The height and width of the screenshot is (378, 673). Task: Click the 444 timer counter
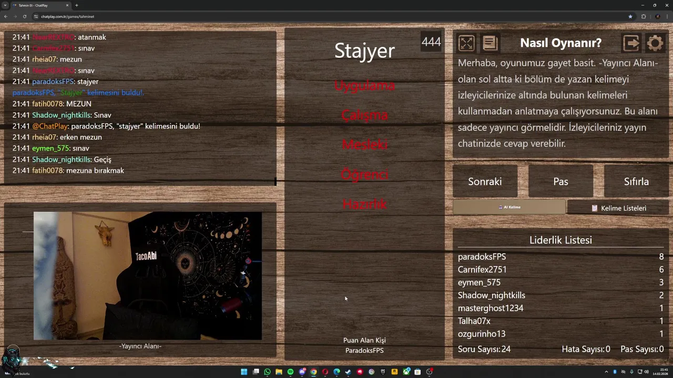pos(431,42)
